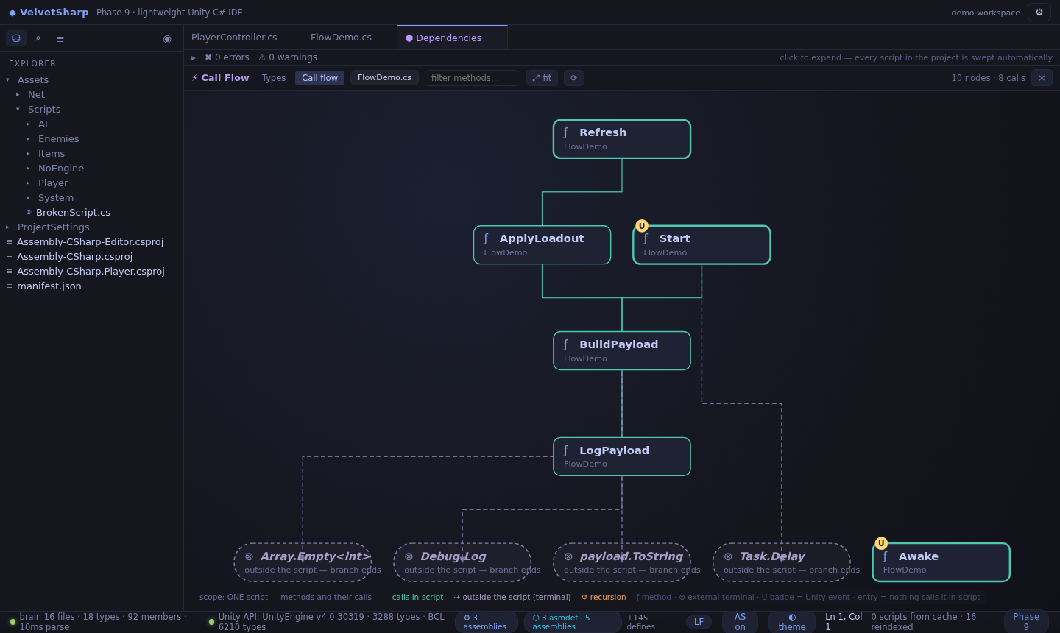
Task: Click the VelvetSharp diamond logo
Action: [x=13, y=13]
